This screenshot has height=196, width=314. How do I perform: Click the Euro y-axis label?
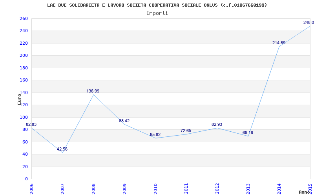click(x=19, y=99)
